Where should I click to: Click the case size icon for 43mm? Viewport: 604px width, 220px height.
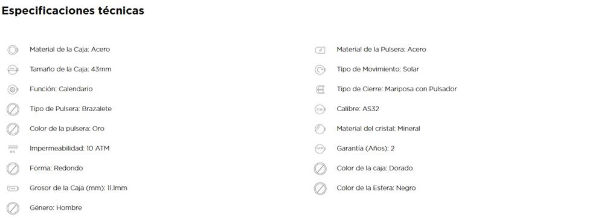[x=13, y=70]
